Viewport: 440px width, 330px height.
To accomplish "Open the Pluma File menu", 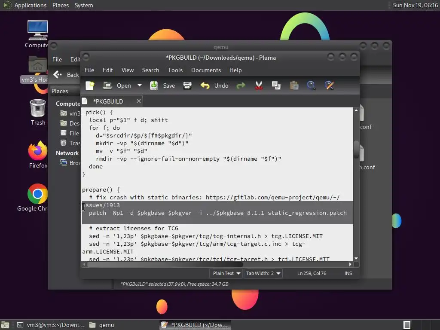I will click(89, 70).
